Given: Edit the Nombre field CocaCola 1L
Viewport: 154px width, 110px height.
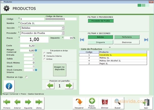Looking at the screenshot, I should 42,23.
